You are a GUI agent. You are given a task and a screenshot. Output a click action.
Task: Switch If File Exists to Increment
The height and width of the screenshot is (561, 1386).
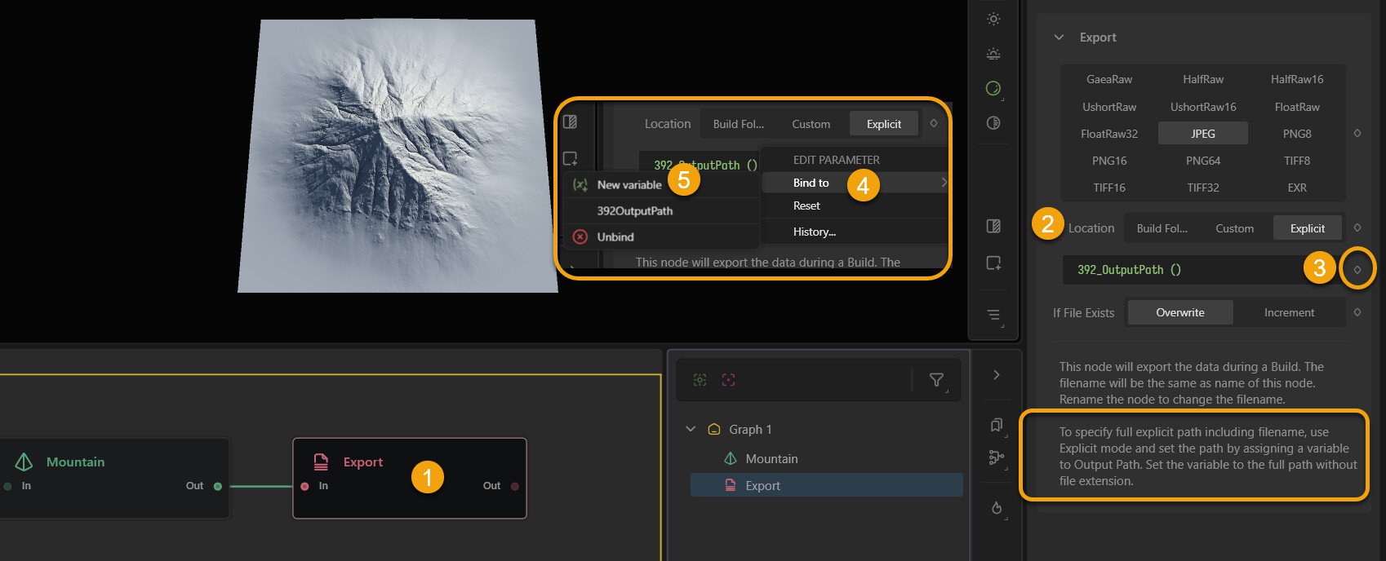[1289, 312]
